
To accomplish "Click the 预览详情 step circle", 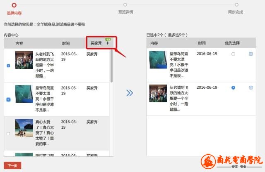I will tap(125, 5).
